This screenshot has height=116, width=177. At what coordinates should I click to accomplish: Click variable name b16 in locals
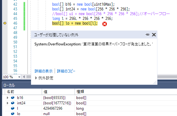click(x=20, y=98)
